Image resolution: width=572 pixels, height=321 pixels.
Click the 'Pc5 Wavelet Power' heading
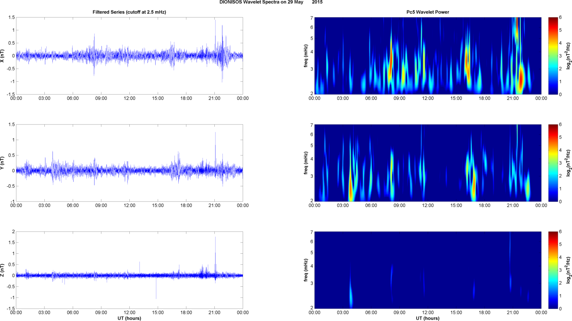click(x=428, y=12)
